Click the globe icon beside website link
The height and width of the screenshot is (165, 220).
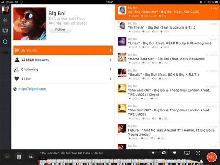[15, 89]
